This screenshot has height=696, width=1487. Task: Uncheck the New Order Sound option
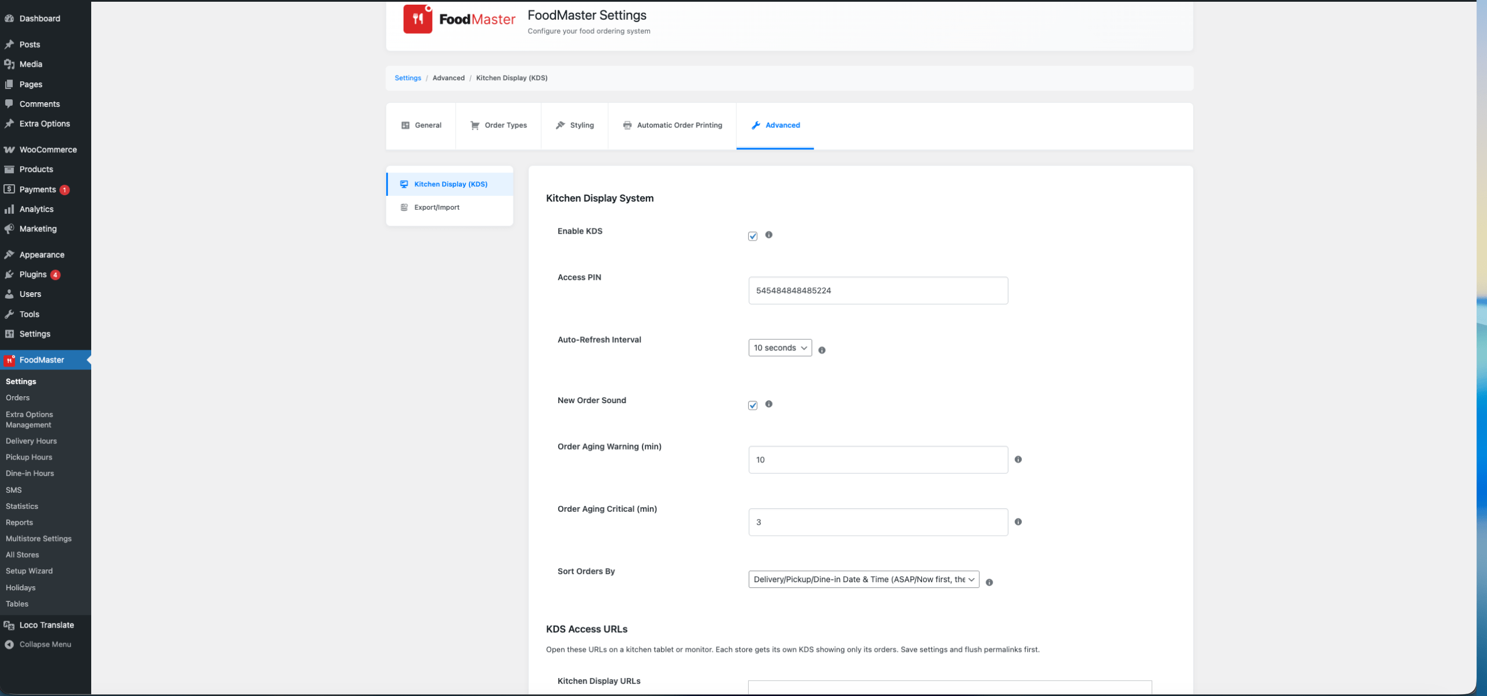[753, 405]
